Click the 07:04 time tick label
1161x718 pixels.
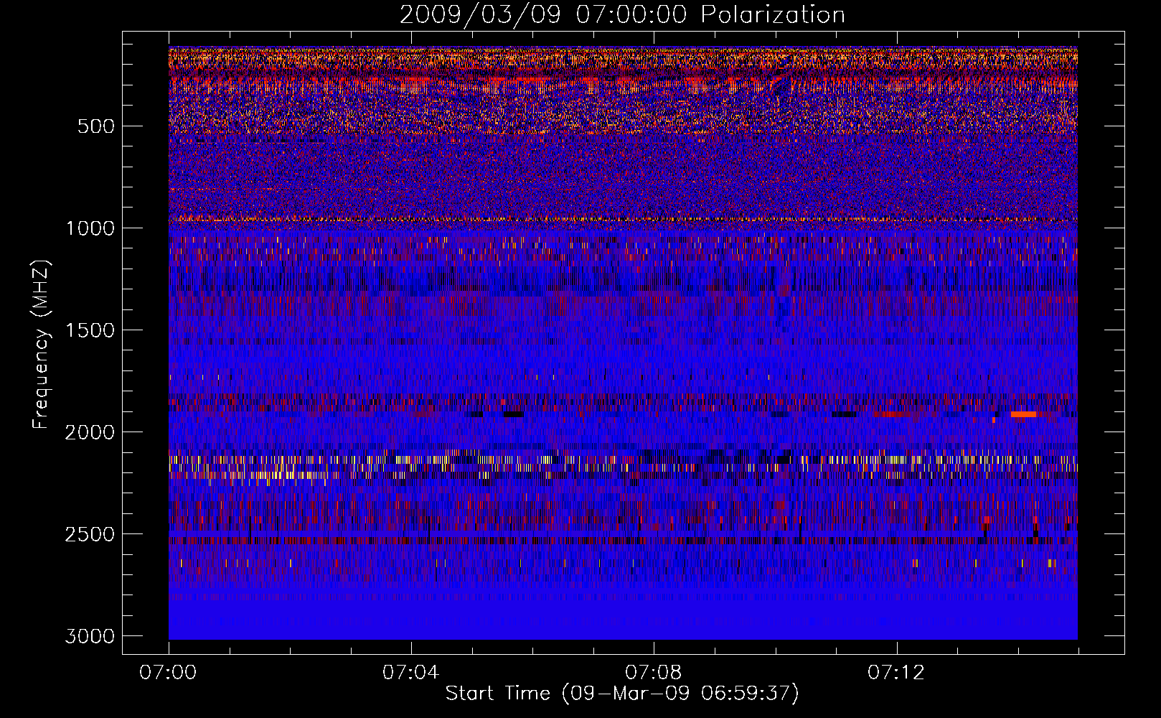point(410,673)
